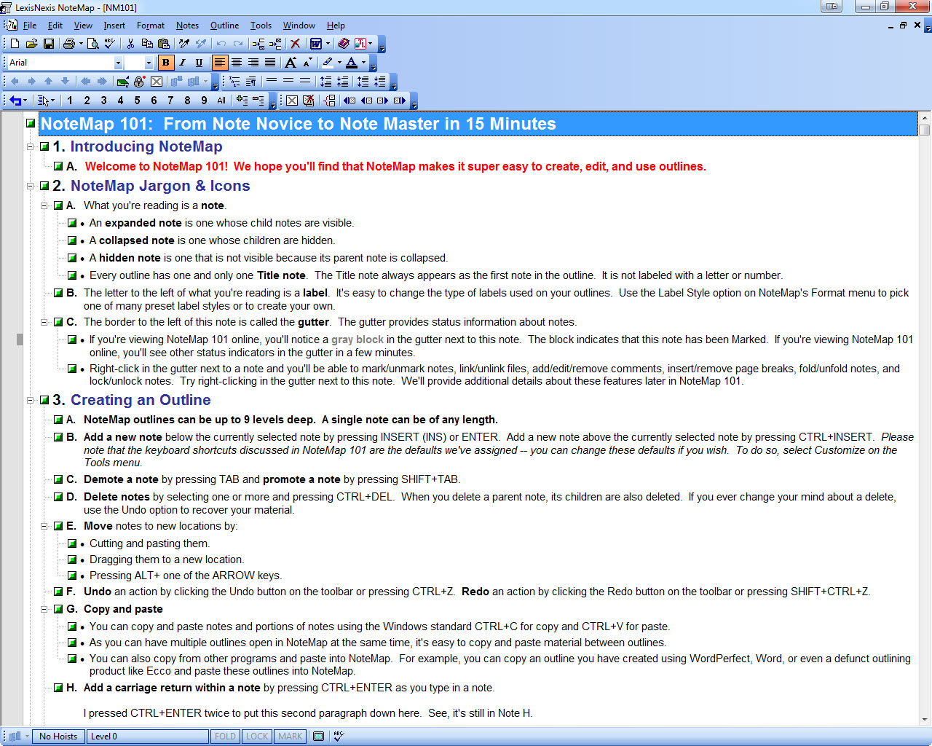
Task: Toggle Bold formatting
Action: coord(165,63)
